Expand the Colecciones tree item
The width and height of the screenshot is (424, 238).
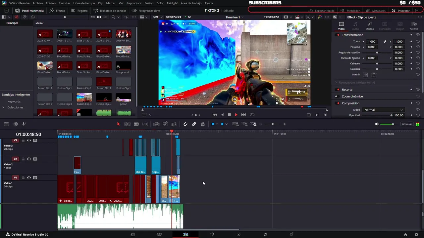pyautogui.click(x=3, y=107)
